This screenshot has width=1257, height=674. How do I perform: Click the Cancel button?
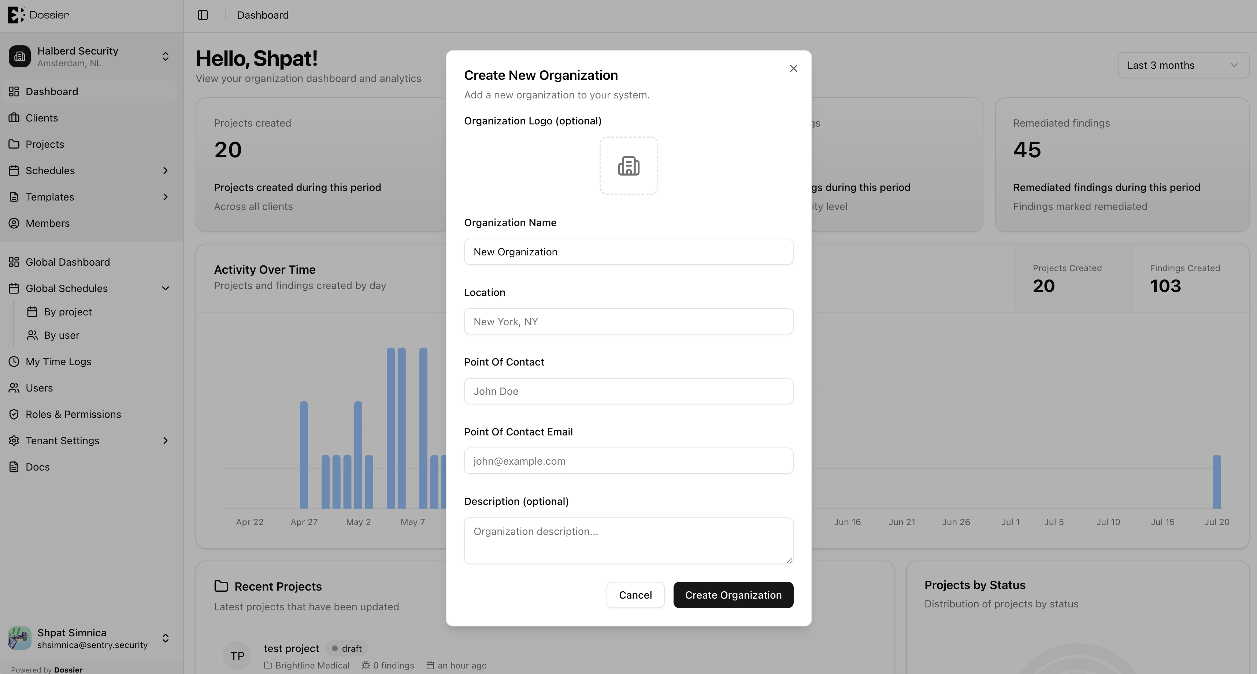click(x=635, y=595)
